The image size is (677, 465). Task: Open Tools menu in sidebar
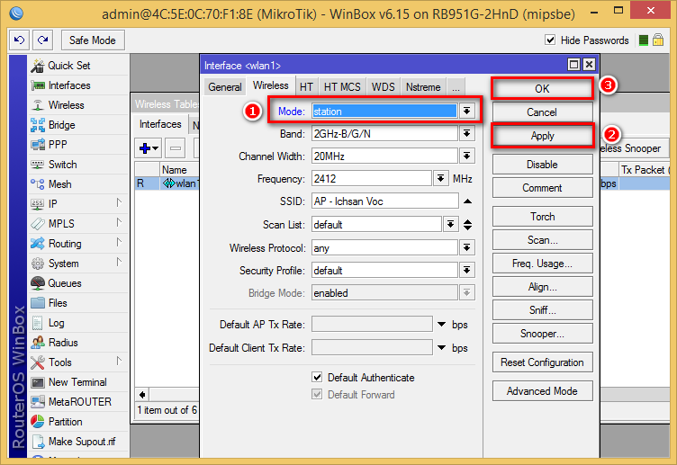coord(60,362)
